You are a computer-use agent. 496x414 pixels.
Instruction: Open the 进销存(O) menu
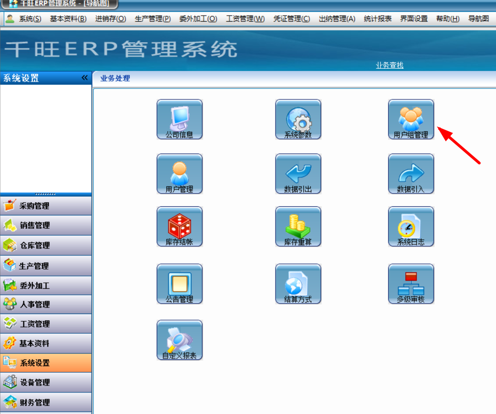tap(110, 19)
